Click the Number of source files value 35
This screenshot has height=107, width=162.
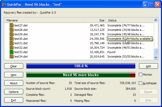(x=70, y=83)
